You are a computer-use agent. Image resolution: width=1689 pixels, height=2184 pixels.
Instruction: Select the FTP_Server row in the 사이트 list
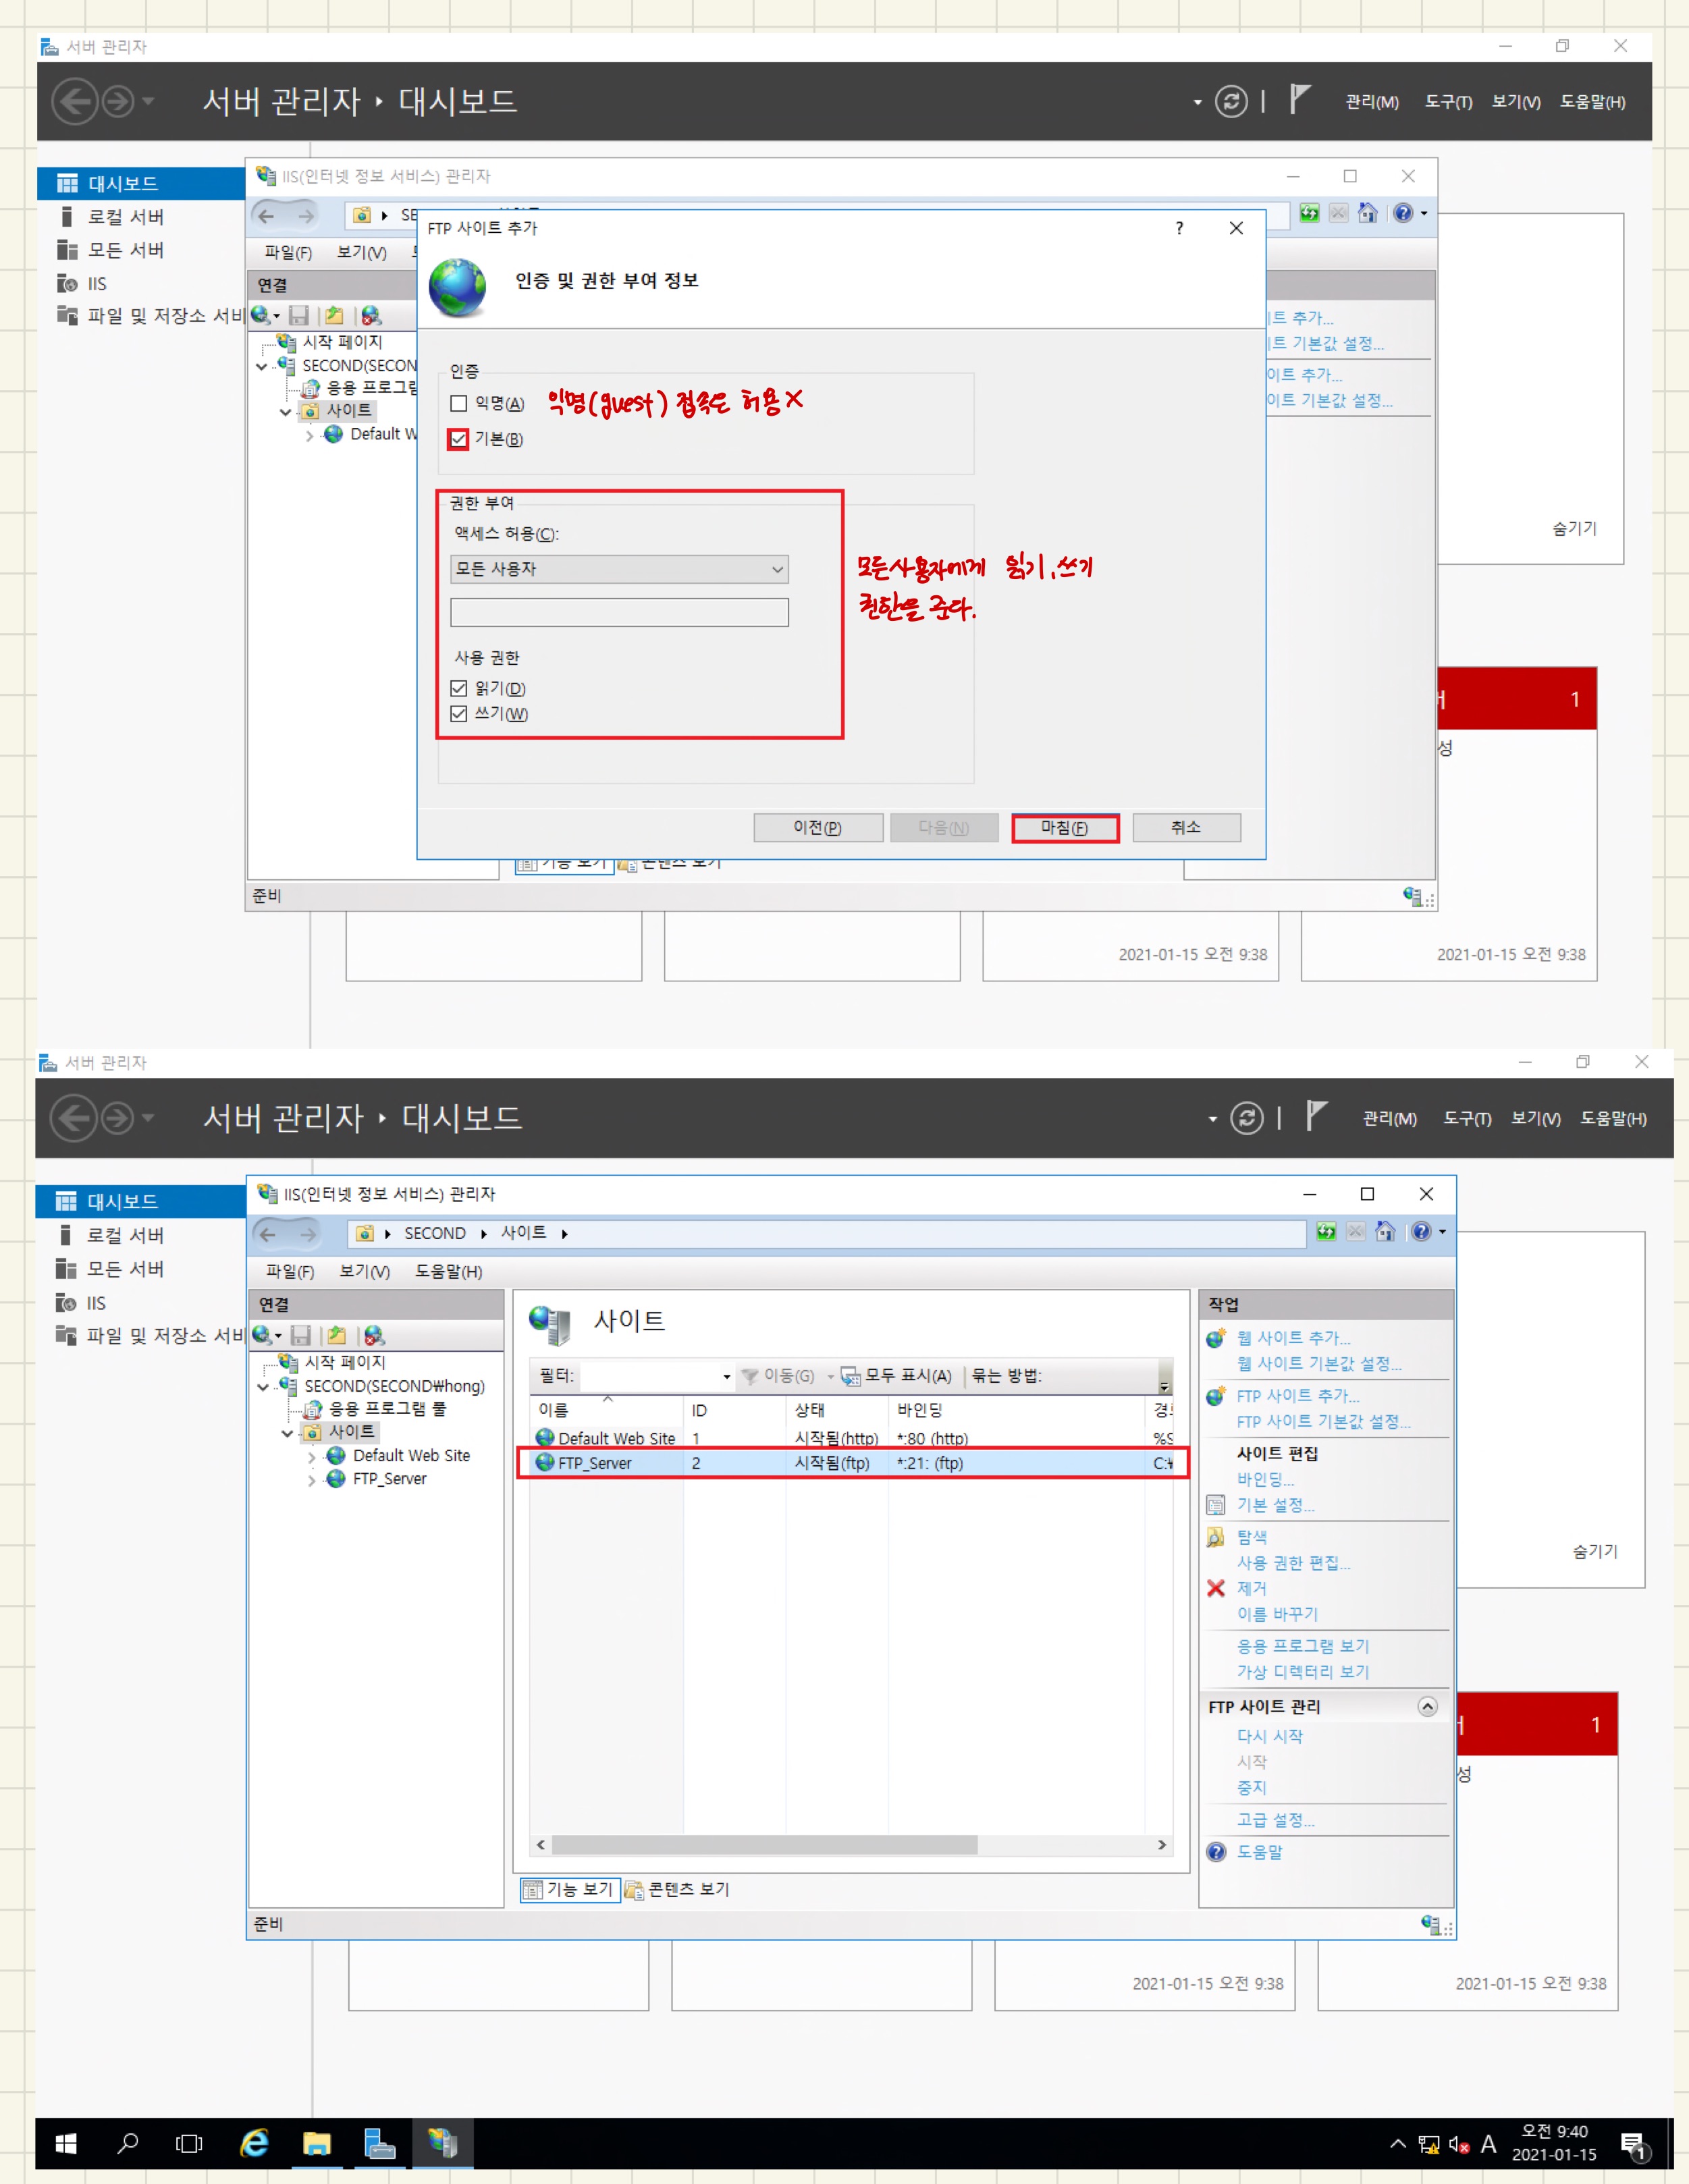pyautogui.click(x=852, y=1463)
